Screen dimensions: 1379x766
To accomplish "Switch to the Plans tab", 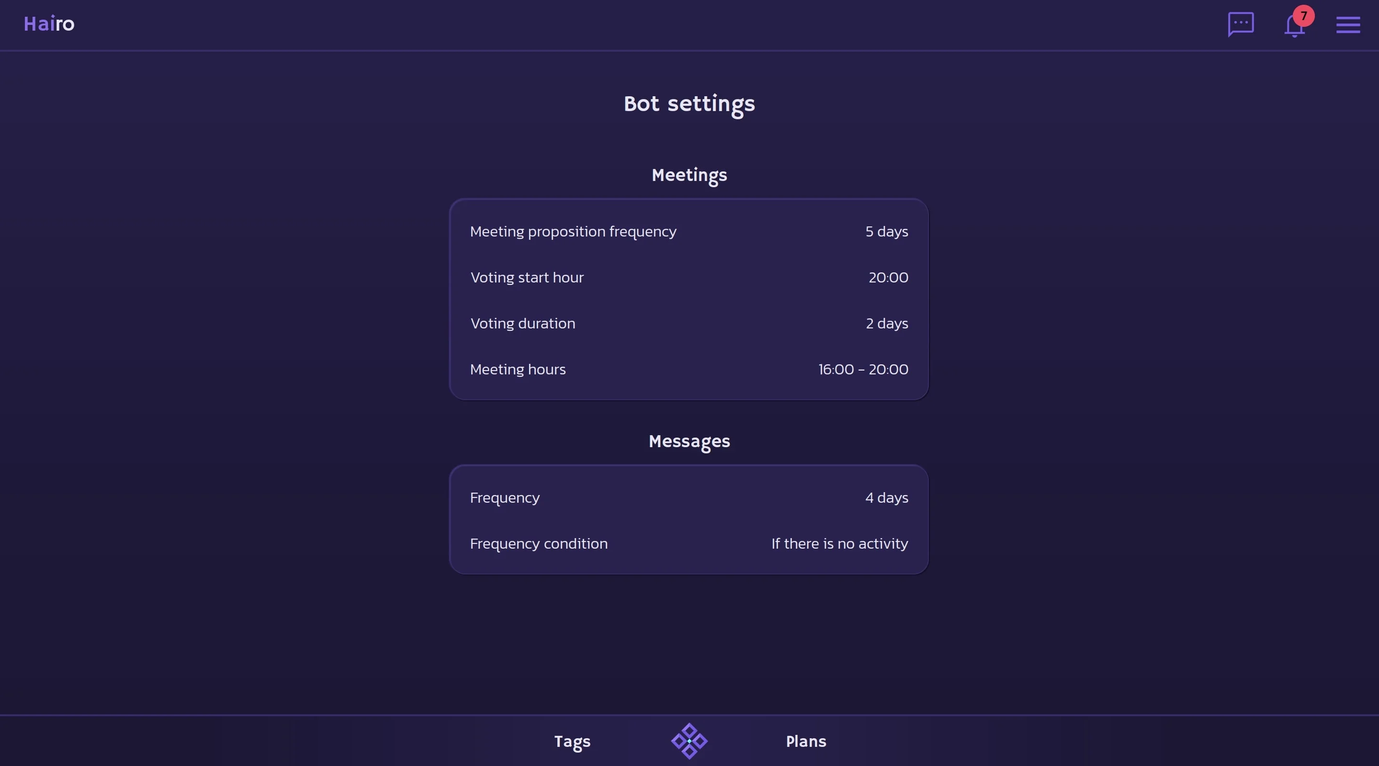I will (806, 742).
